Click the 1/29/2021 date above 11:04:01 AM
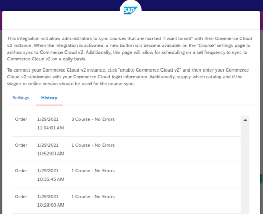Viewport: 263px width, 214px height. (48, 119)
